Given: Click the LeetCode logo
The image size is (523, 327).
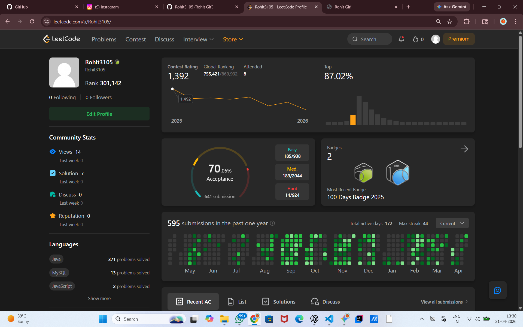Looking at the screenshot, I should coord(62,39).
